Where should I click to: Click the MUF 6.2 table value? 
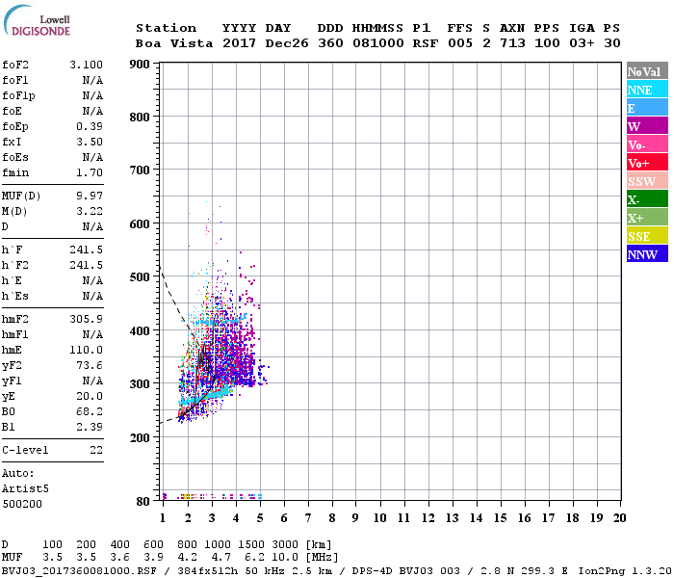(254, 558)
